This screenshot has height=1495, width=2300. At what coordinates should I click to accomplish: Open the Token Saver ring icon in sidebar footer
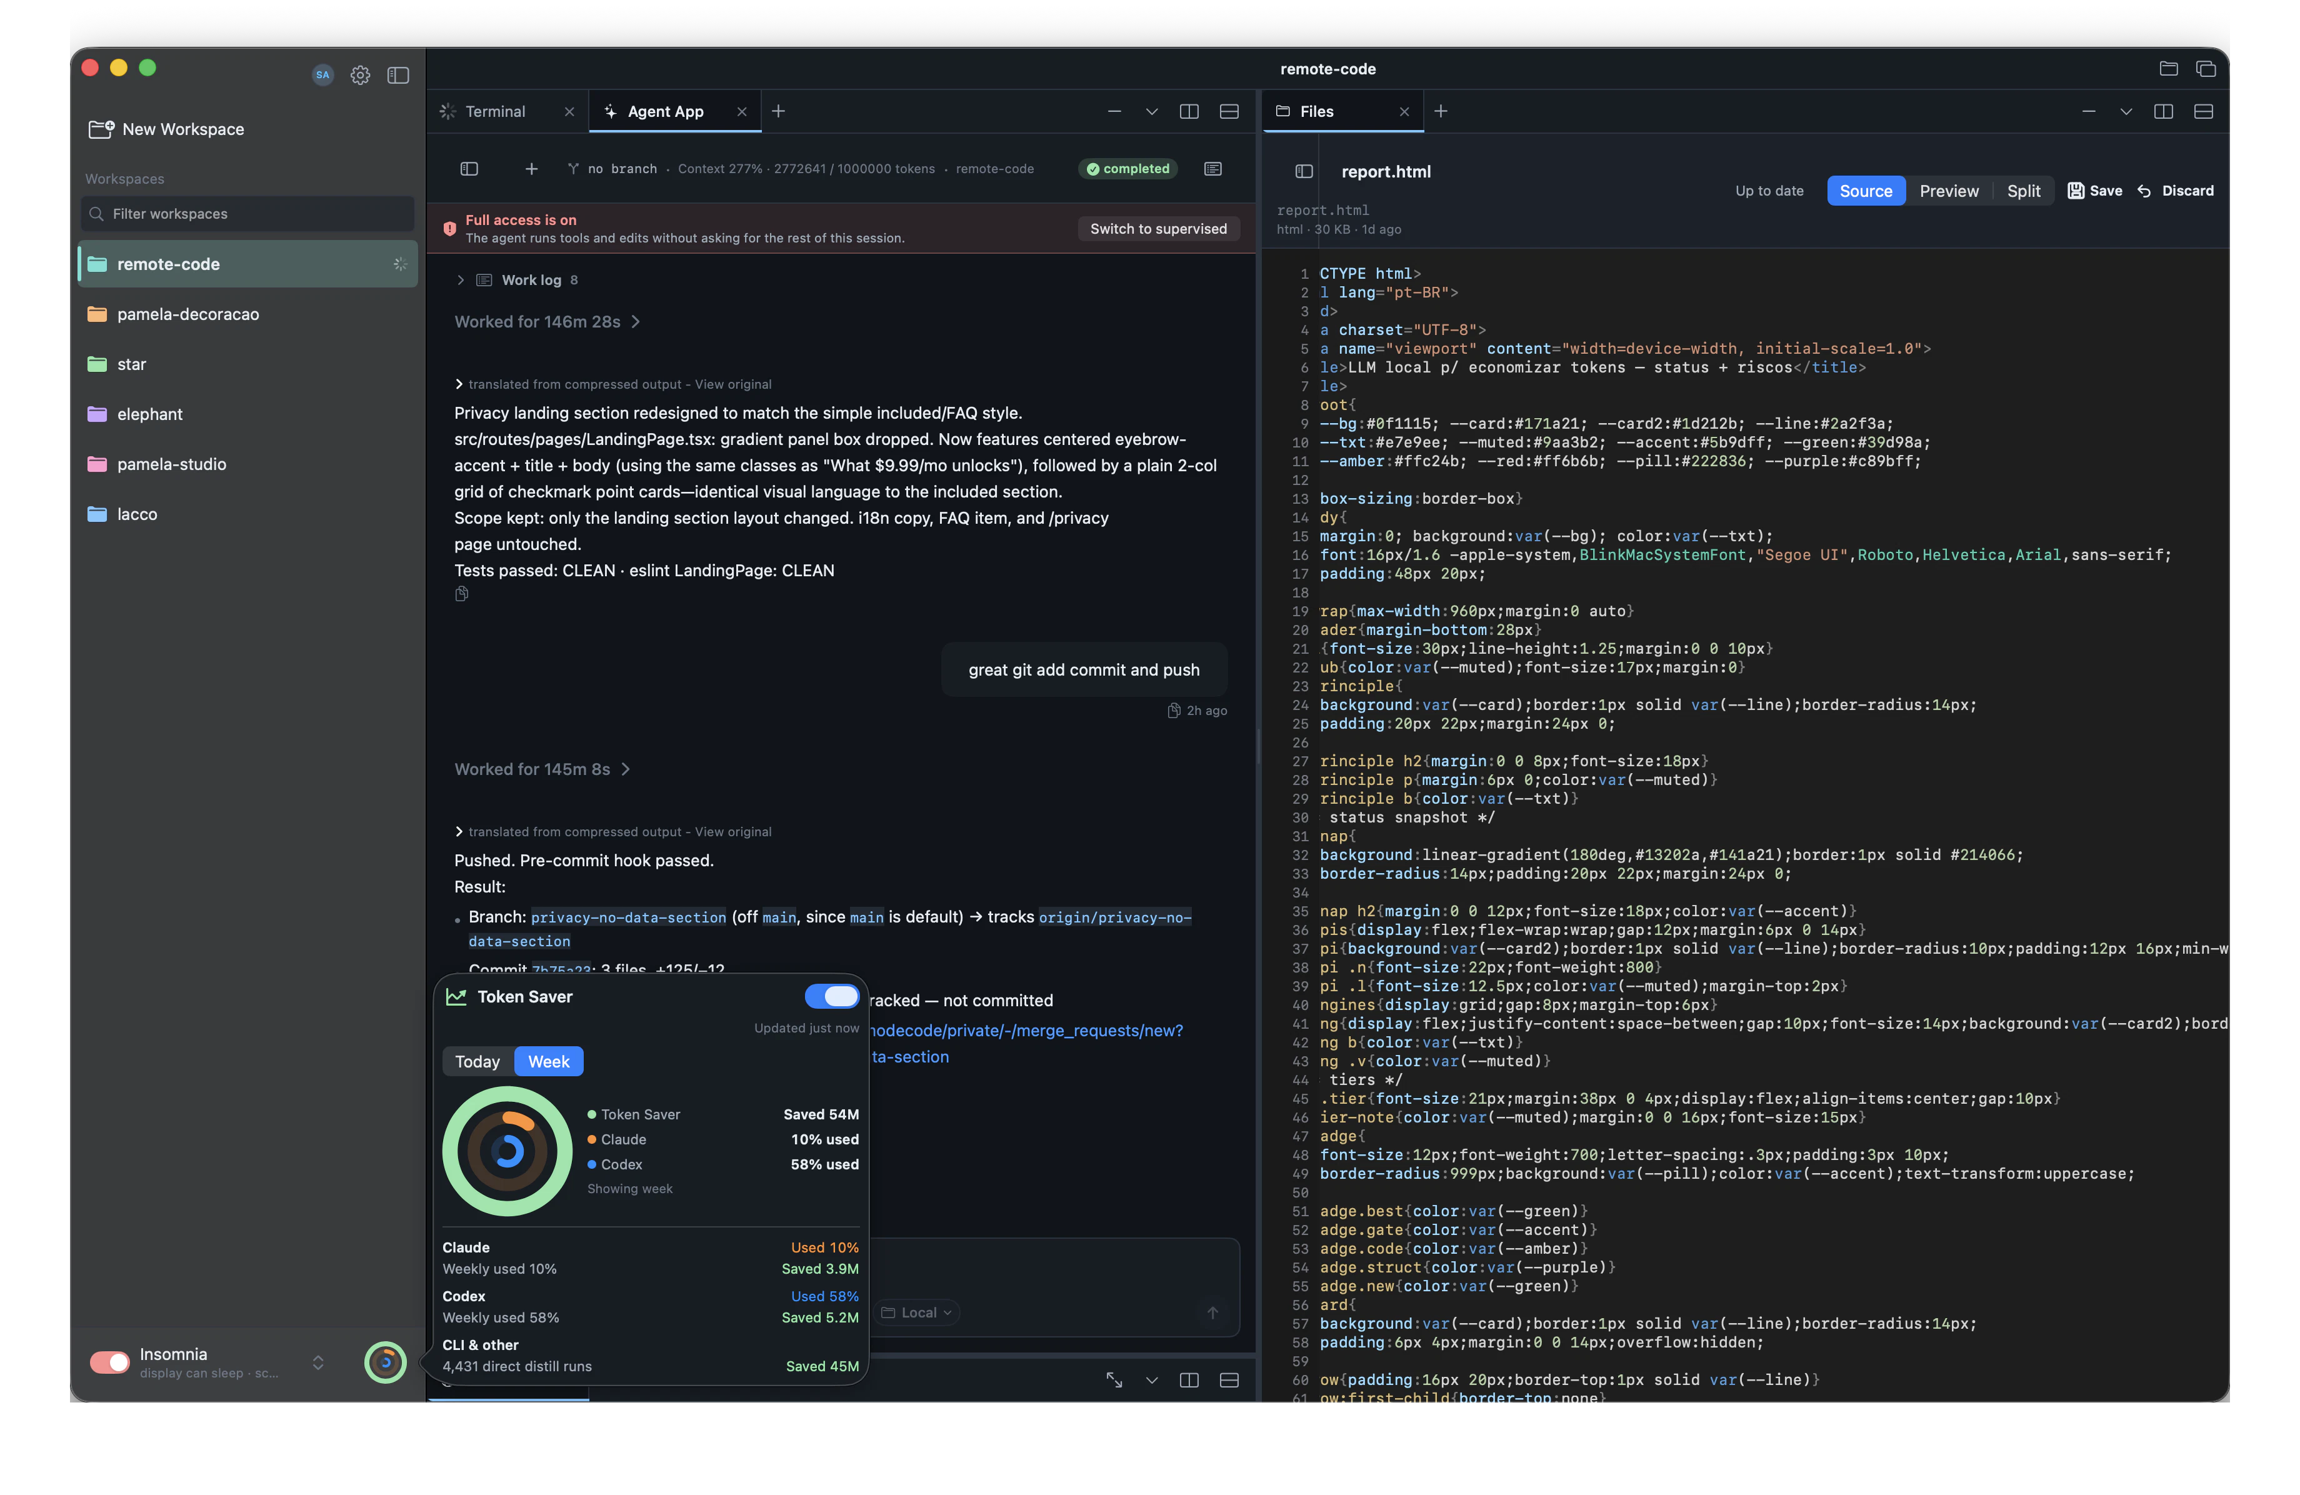coord(386,1362)
